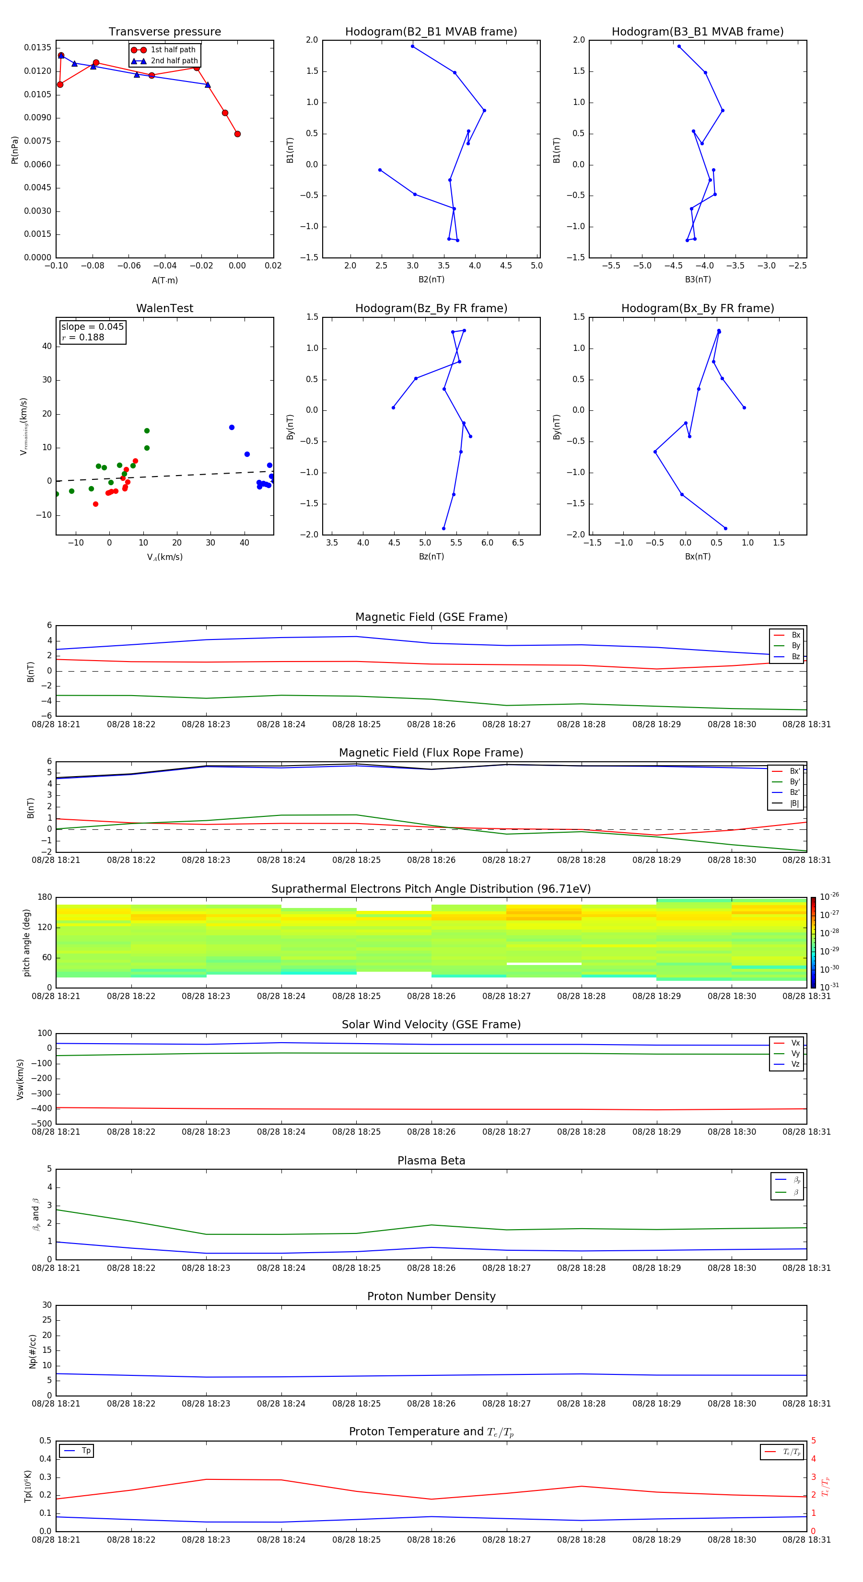The width and height of the screenshot is (863, 1582).
Task: Click the "Pt(nPa)" y-axis label
Action: [x=15, y=149]
